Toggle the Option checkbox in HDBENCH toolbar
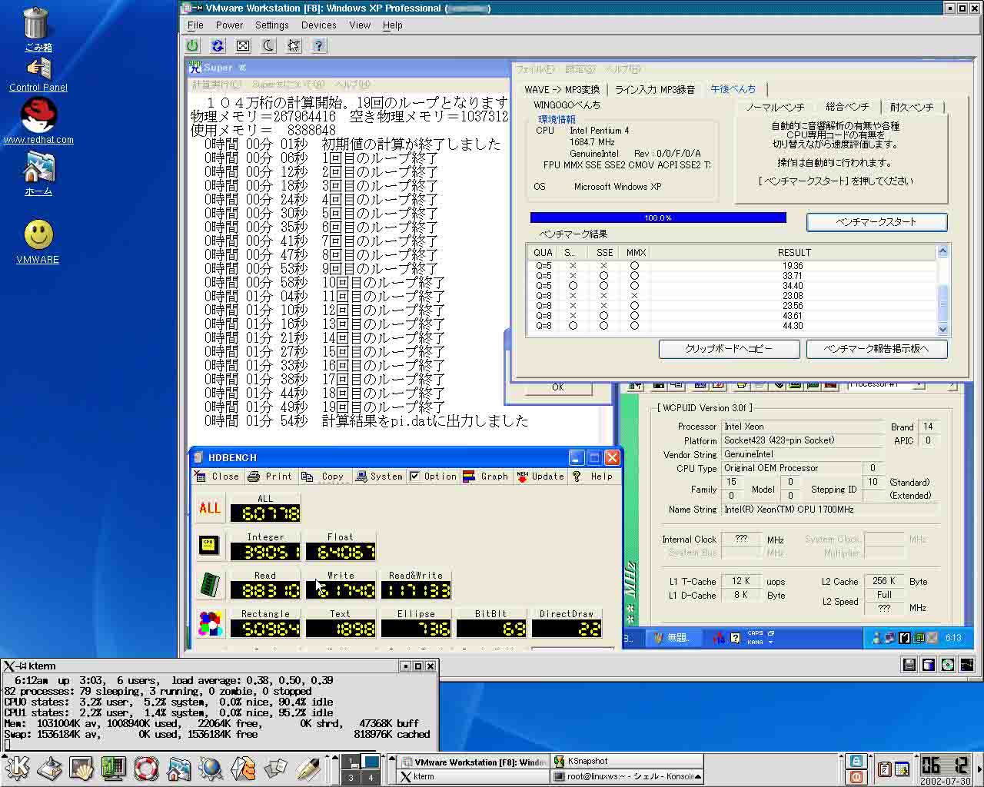 click(415, 477)
